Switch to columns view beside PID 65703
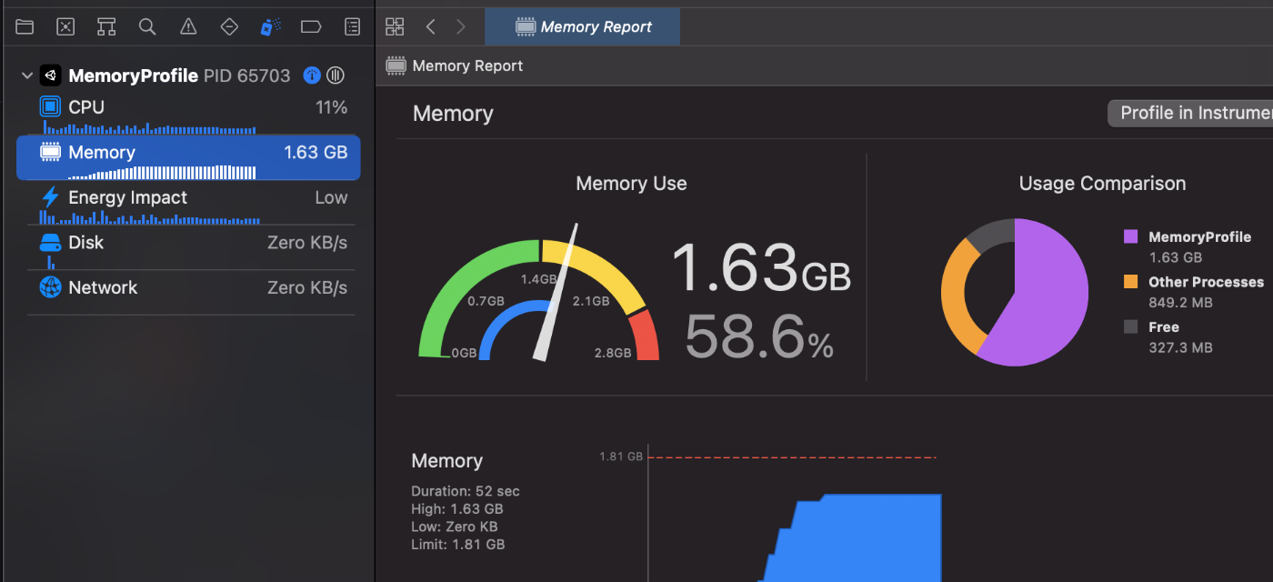 pyautogui.click(x=335, y=75)
